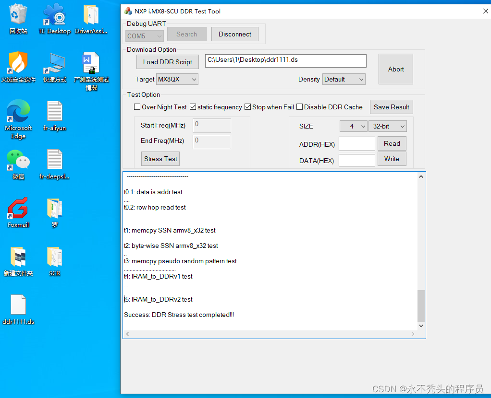Click Start Freq(MHz) field
Screen dimensions: 491x398
[x=212, y=125]
